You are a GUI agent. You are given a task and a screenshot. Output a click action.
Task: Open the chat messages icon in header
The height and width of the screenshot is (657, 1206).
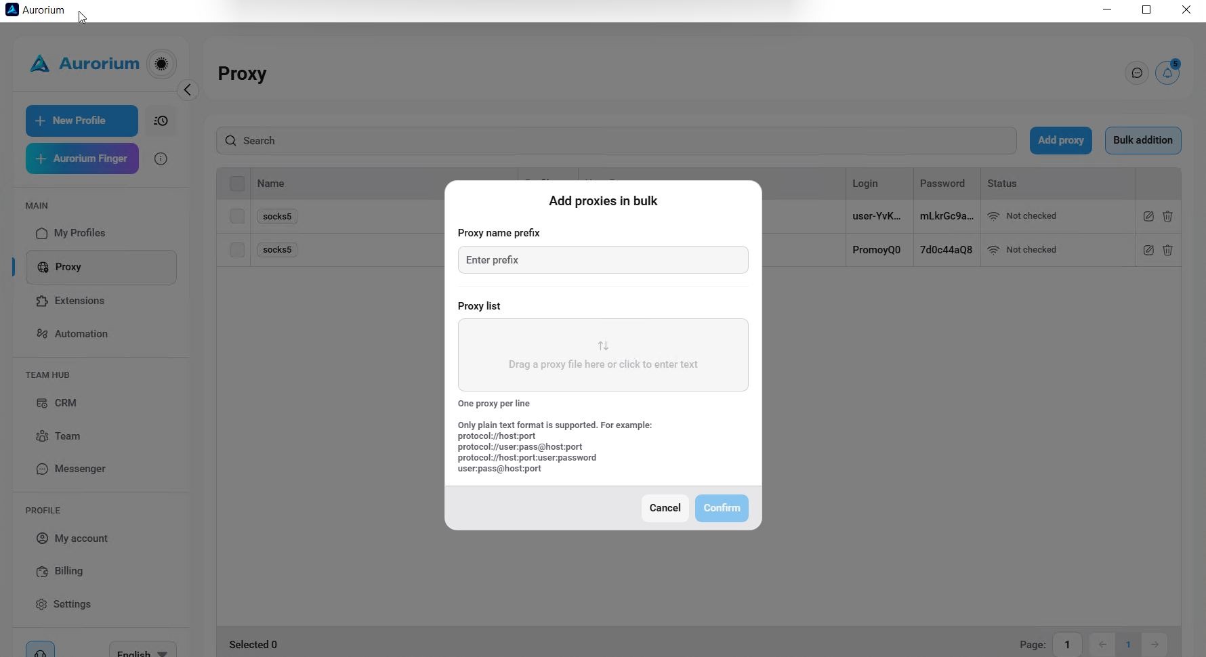[1137, 73]
